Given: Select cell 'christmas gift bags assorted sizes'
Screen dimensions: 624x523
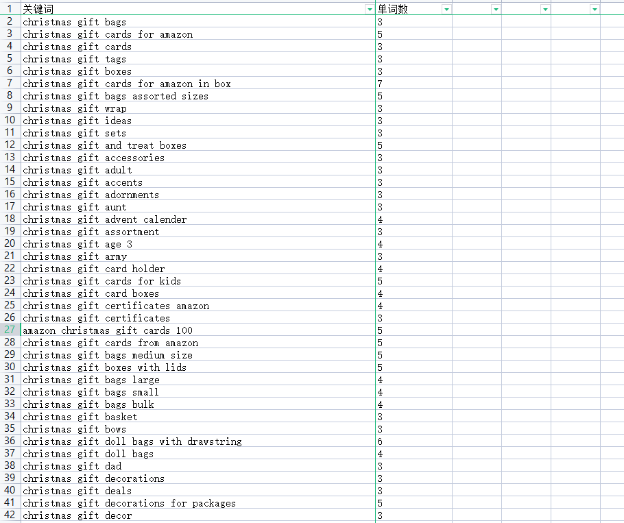Looking at the screenshot, I should [197, 95].
